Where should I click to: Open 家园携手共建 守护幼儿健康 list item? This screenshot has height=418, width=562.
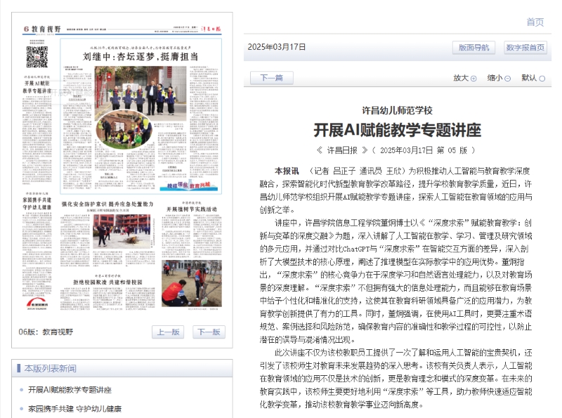click(x=74, y=408)
